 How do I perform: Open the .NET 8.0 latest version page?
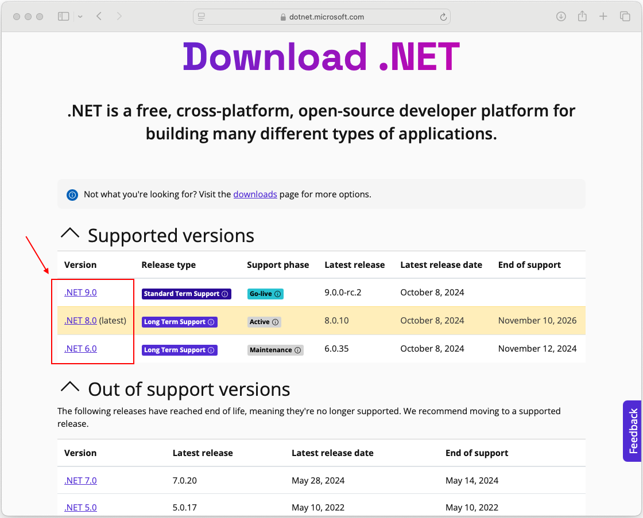(x=80, y=320)
